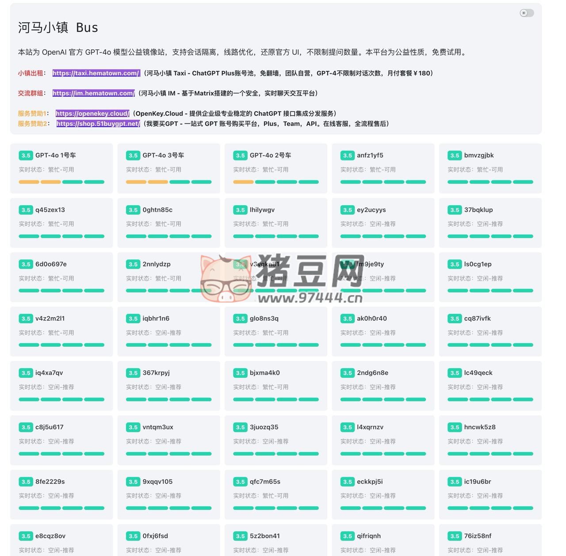
Task: Click the 河马小镇 Bus page title
Action: coord(57,27)
